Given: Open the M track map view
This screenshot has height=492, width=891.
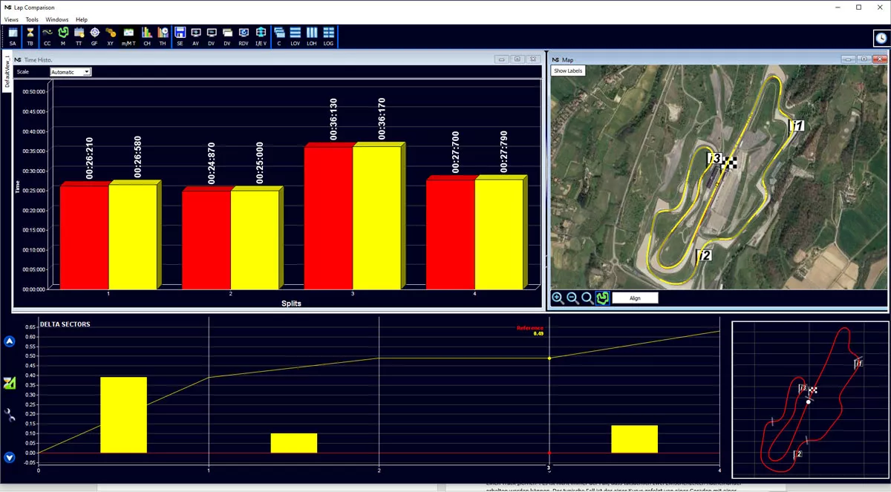Looking at the screenshot, I should pos(63,36).
